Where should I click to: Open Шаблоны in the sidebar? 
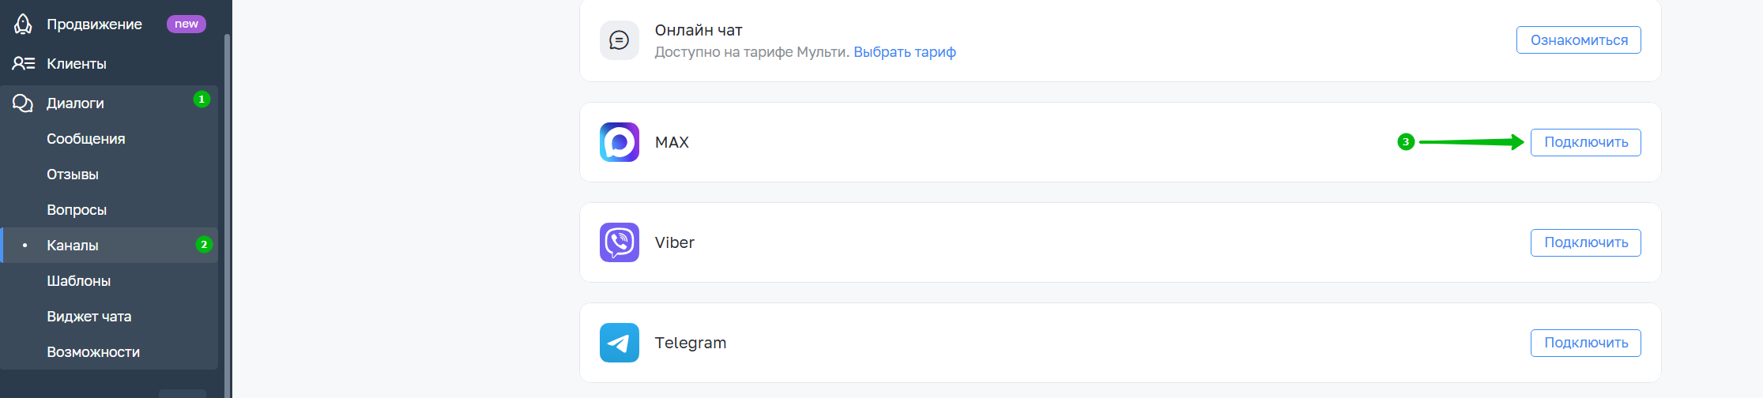point(78,281)
